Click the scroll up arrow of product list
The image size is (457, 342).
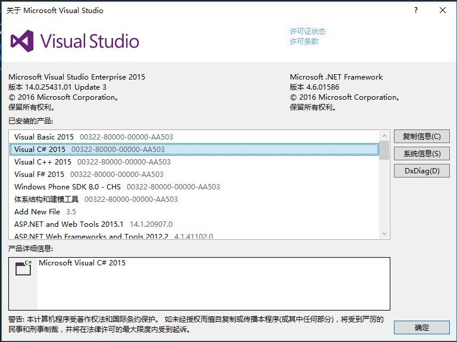click(x=384, y=136)
